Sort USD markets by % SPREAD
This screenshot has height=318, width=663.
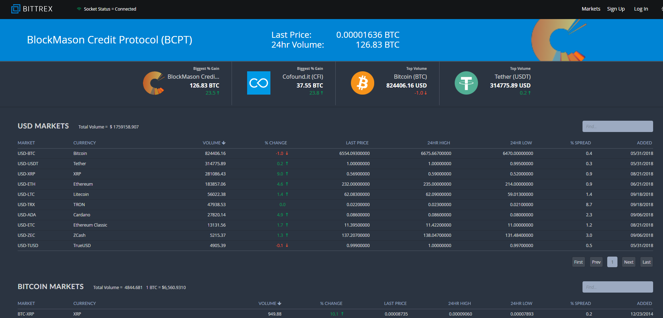tap(581, 143)
